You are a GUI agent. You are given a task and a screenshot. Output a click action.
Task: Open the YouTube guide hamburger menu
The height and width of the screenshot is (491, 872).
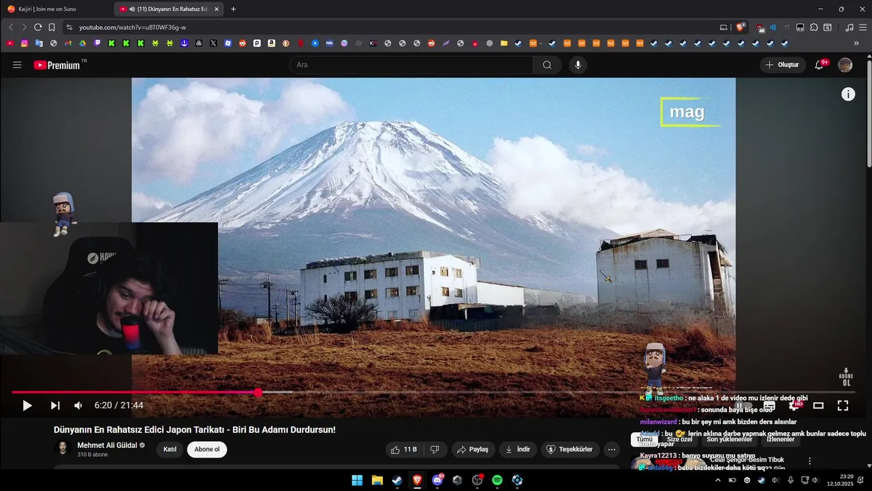(x=17, y=65)
